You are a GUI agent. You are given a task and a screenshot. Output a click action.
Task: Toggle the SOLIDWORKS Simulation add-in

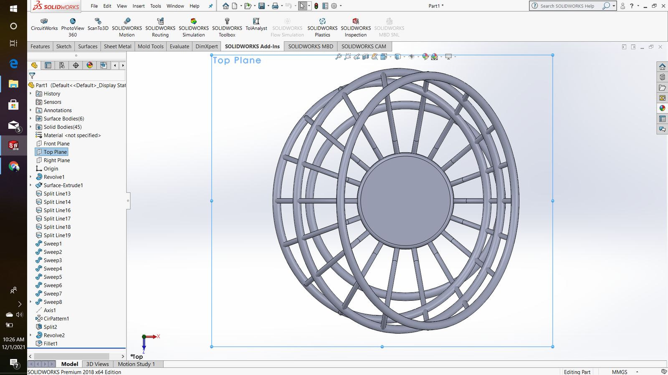coord(194,27)
